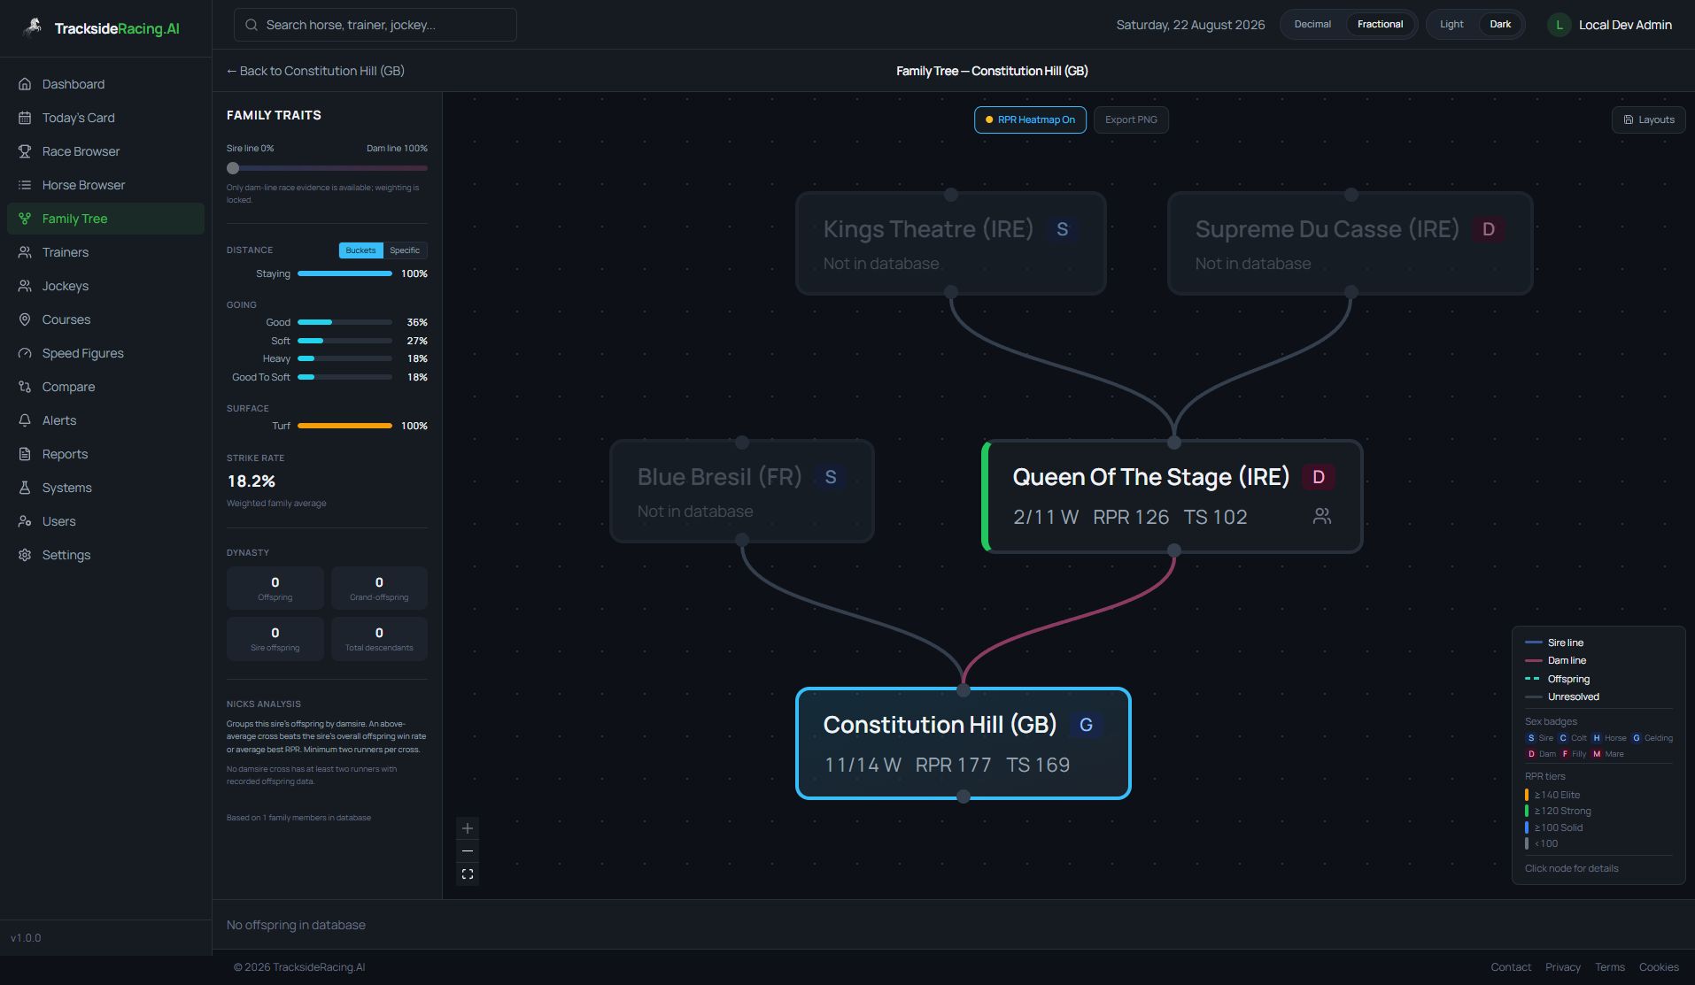Click the offspring people icon on Queen Of The Stage
The width and height of the screenshot is (1695, 985).
1322,516
